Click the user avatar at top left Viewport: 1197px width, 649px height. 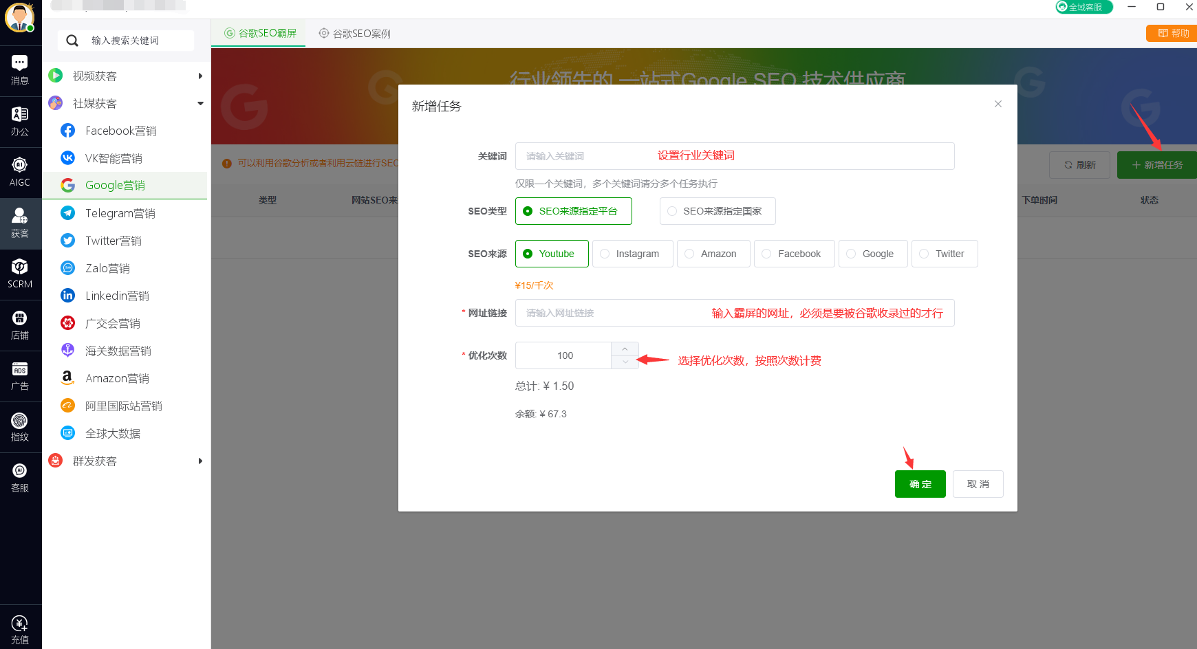tap(19, 17)
